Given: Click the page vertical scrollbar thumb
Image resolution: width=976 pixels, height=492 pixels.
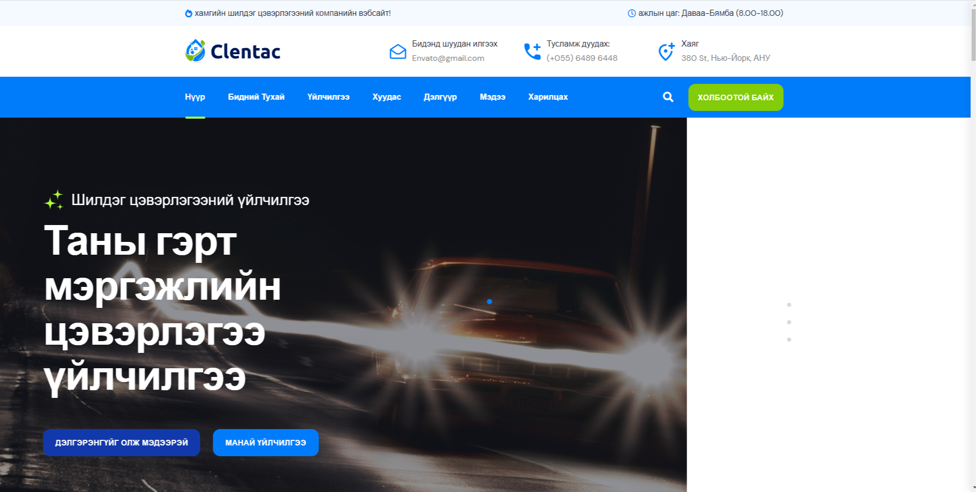Looking at the screenshot, I should coord(973,35).
